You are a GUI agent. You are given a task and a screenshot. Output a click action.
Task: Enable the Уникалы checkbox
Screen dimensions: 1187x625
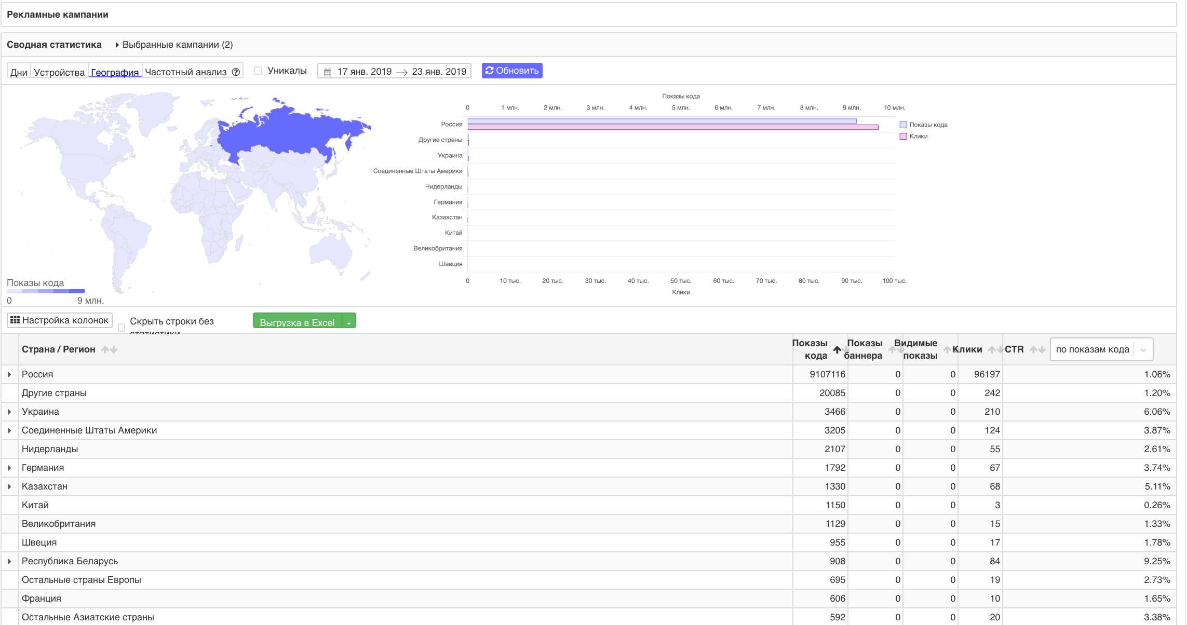258,71
